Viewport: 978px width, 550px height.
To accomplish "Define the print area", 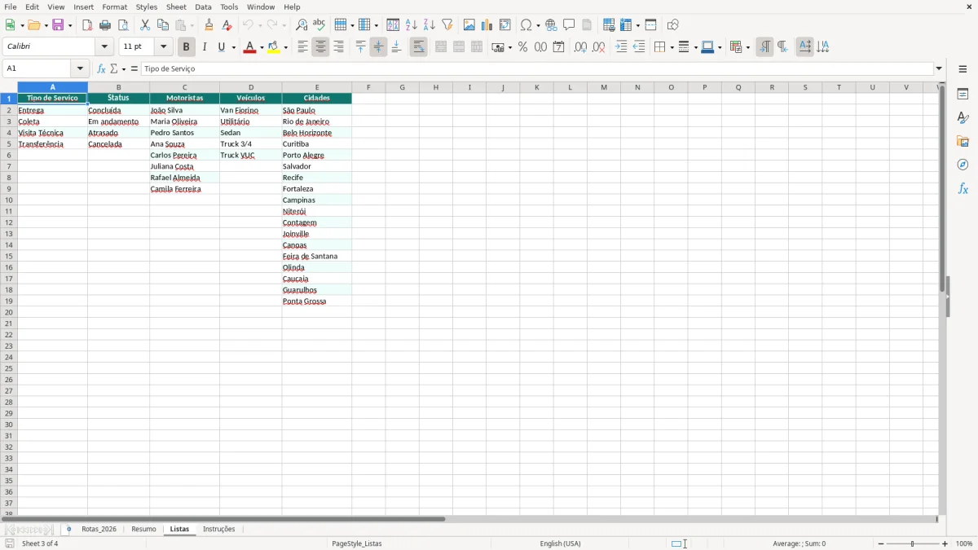I will (609, 25).
